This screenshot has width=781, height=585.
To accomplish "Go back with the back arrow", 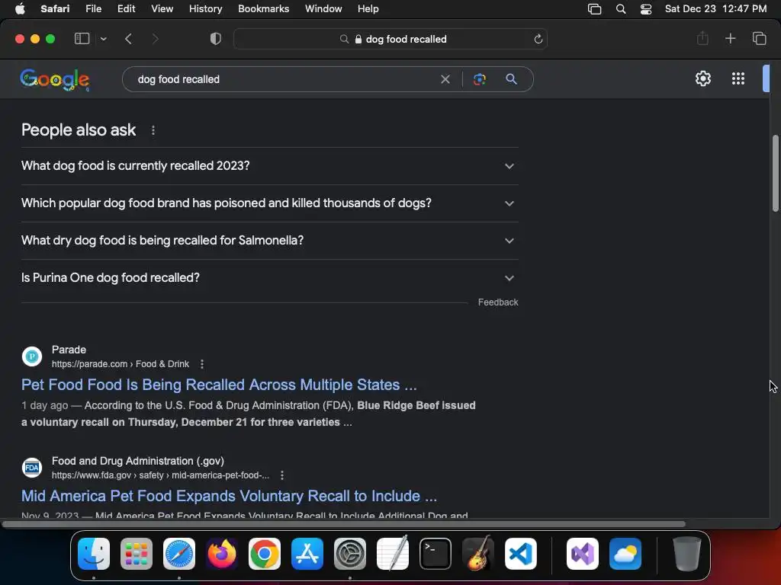I will [x=128, y=39].
